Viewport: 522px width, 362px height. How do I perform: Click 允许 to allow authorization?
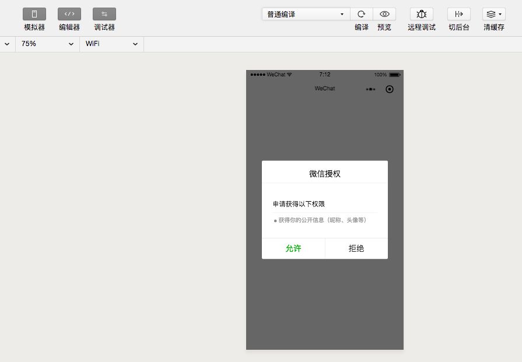pos(293,248)
